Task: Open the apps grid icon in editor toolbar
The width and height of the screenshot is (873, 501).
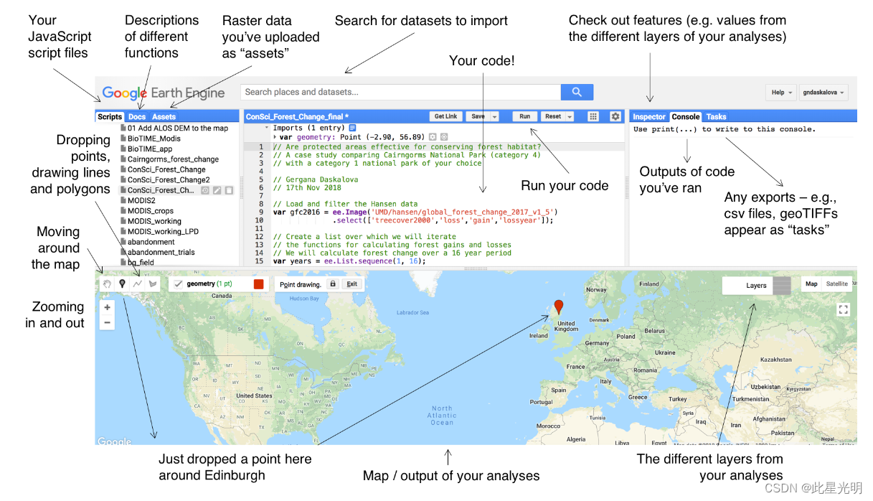Action: point(593,116)
